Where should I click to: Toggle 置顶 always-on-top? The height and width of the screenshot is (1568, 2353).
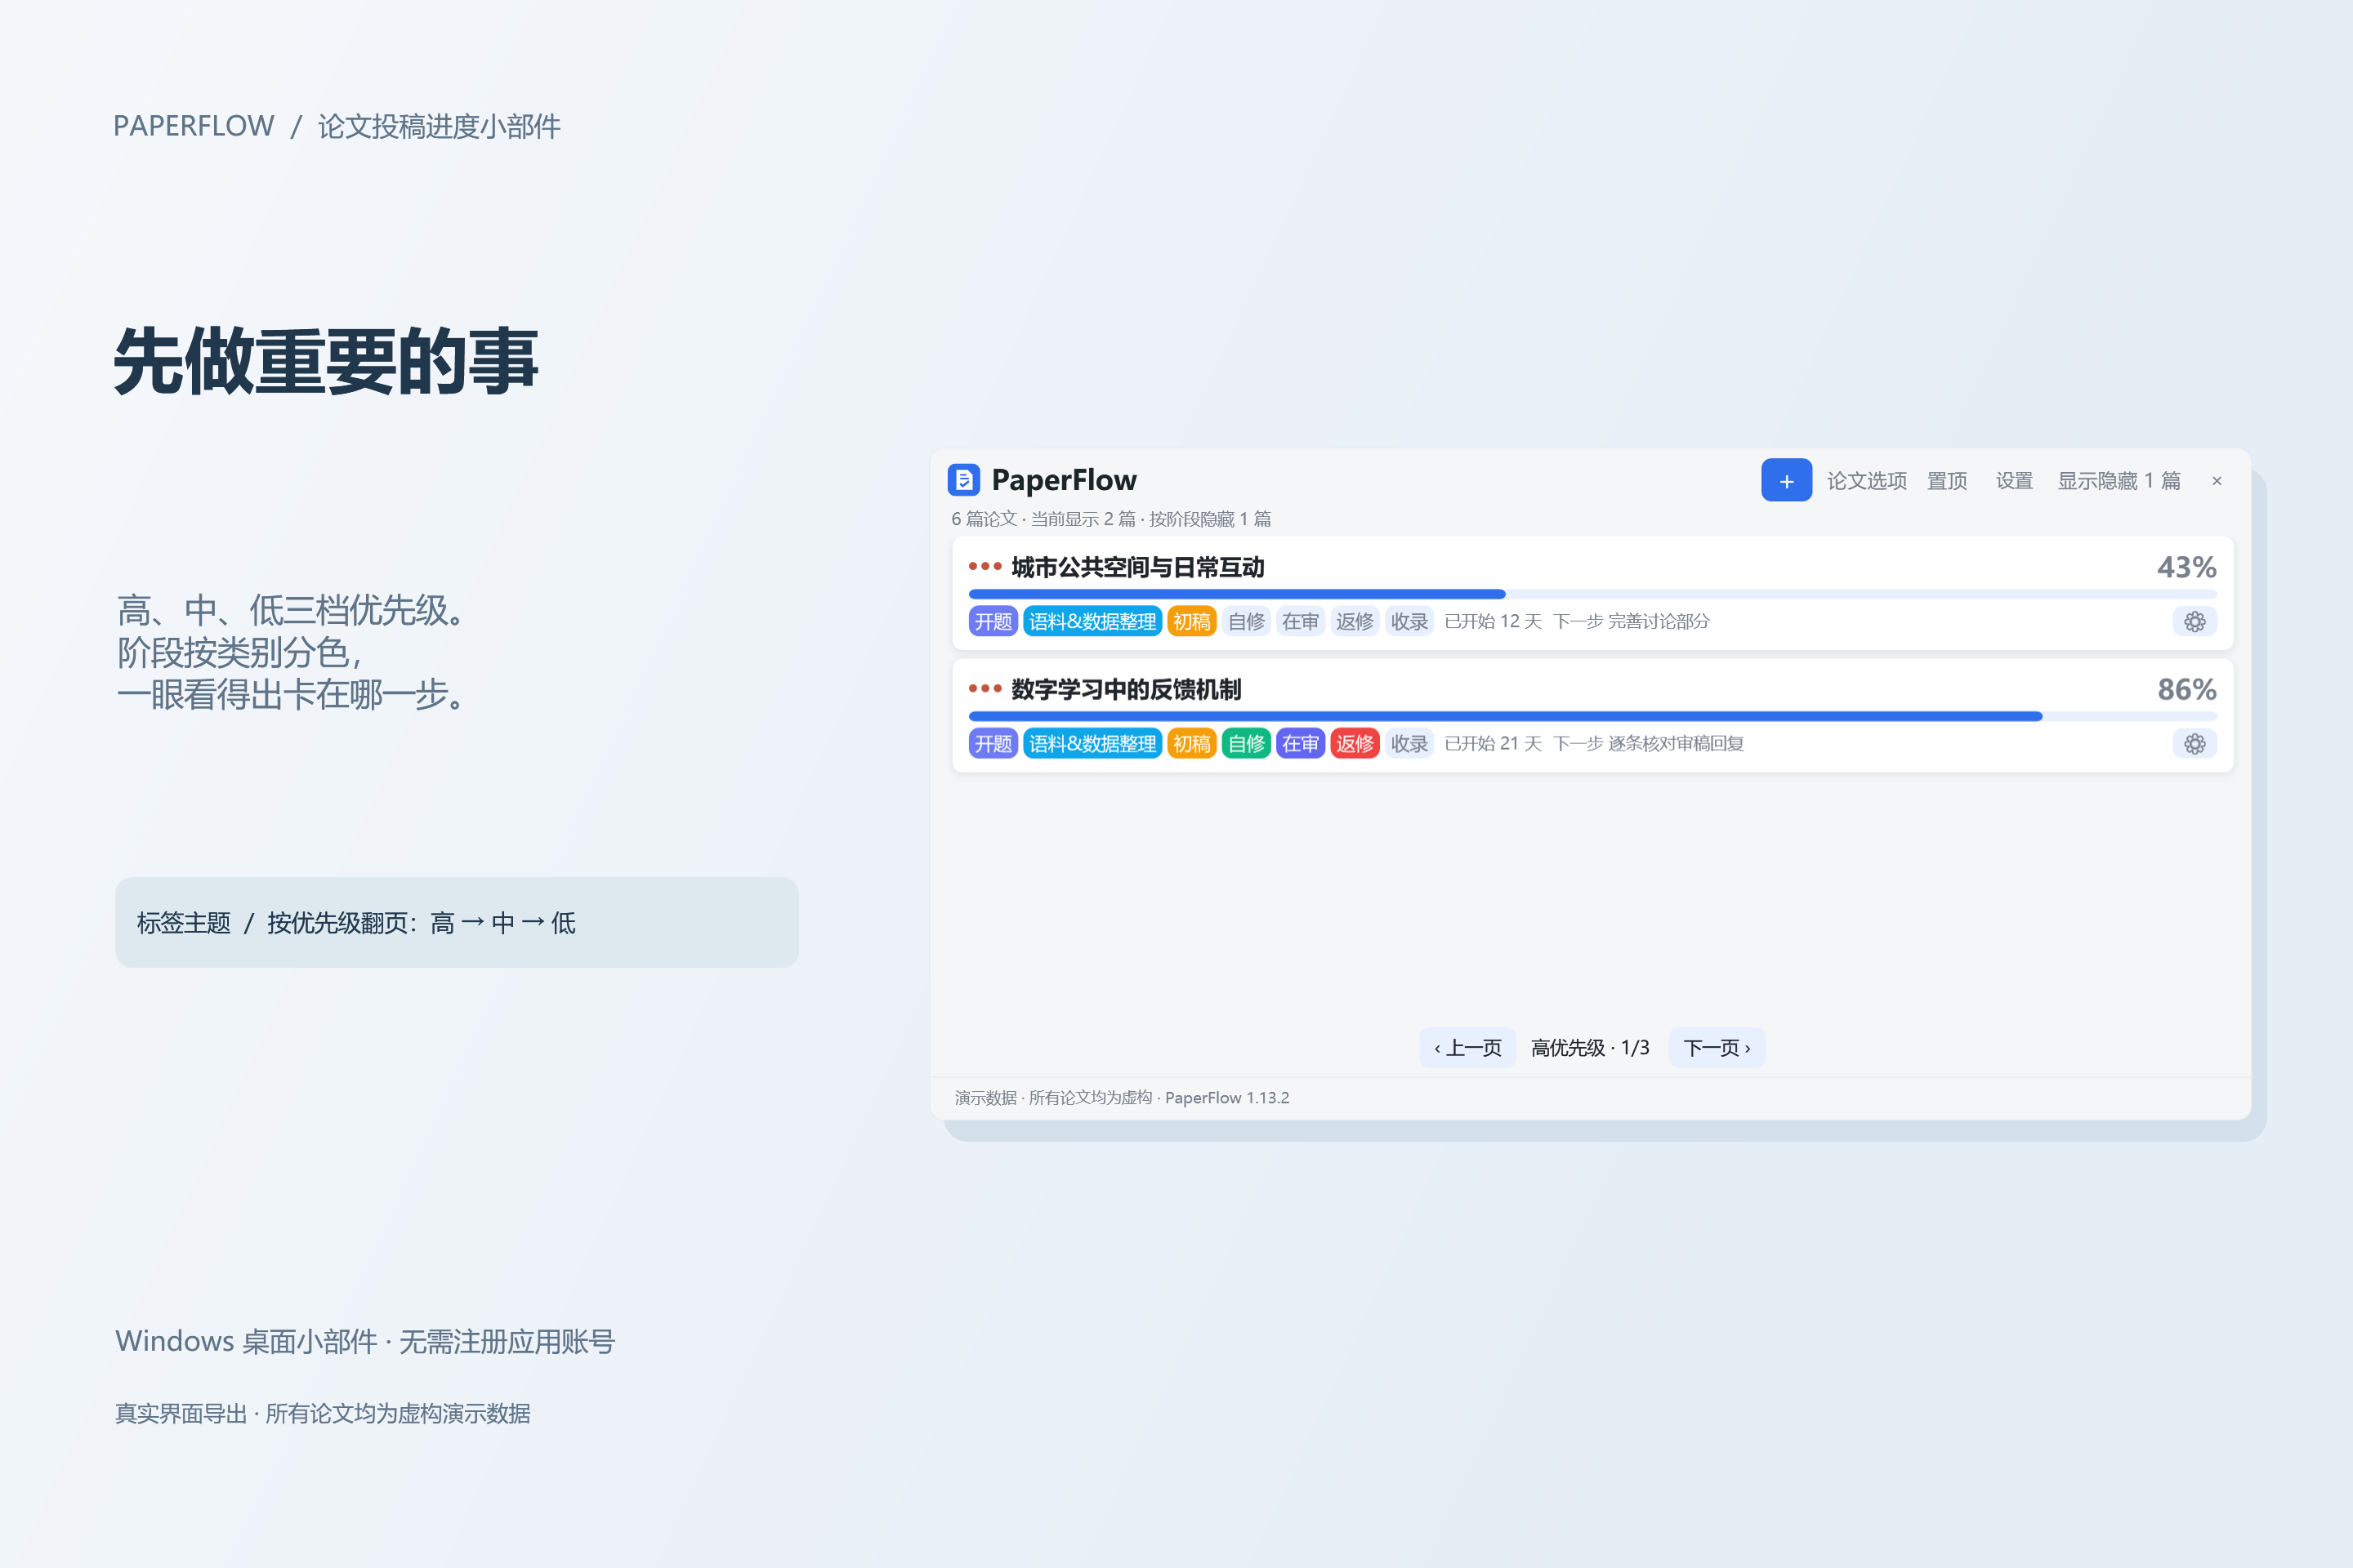pyautogui.click(x=1947, y=481)
